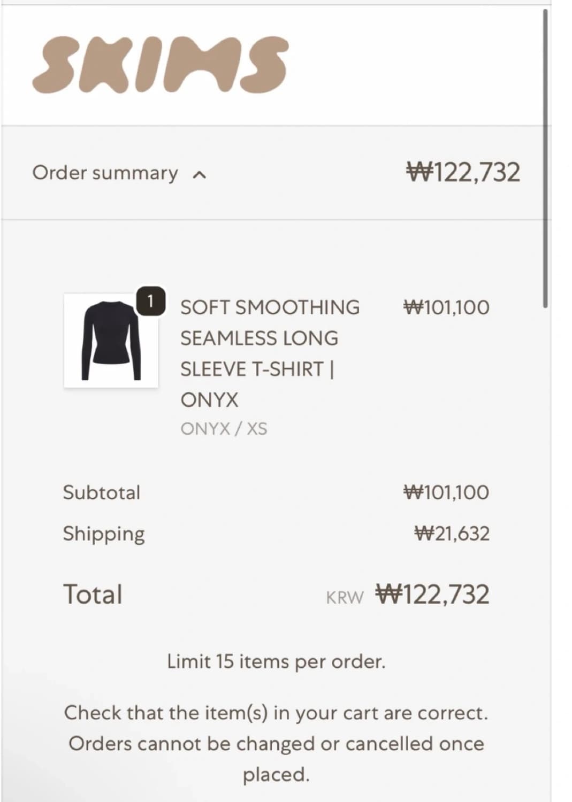Click the ONYX / XS variant text
The image size is (572, 802).
tap(224, 429)
